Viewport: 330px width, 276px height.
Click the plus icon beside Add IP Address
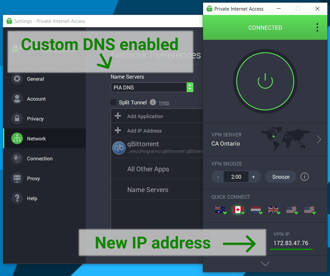click(118, 130)
